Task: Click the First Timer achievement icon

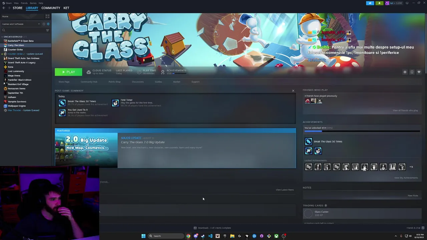Action: click(x=115, y=103)
